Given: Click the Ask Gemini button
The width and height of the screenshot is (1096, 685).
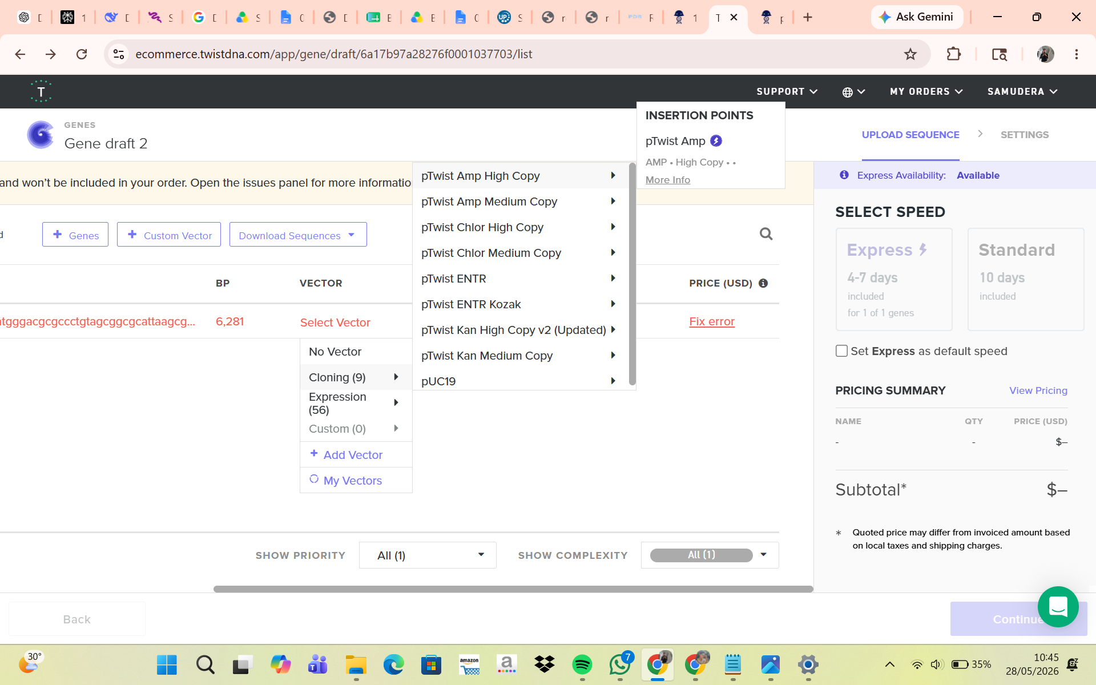Looking at the screenshot, I should (x=917, y=17).
